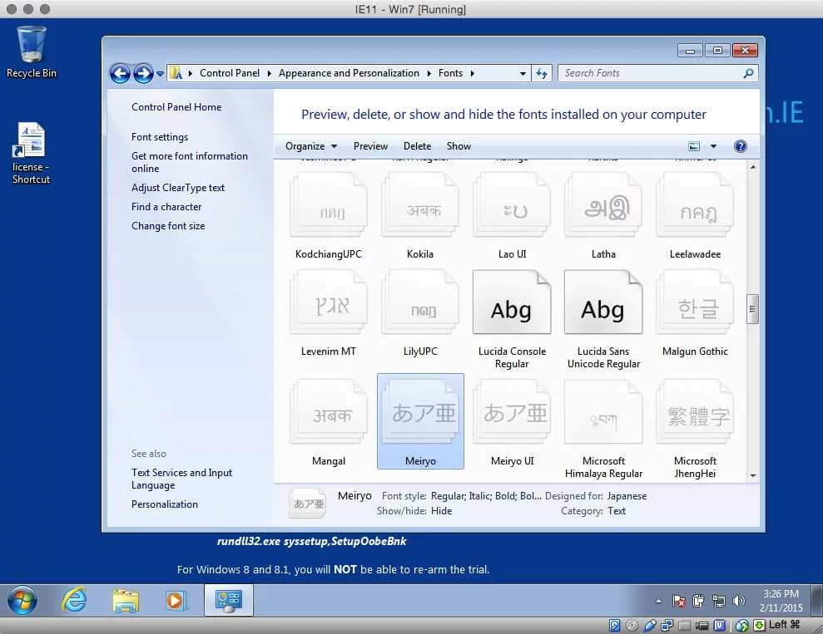Launch Internet Explorer from the taskbar

(75, 601)
